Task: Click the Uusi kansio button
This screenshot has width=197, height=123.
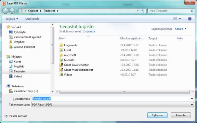Action: [x=32, y=19]
